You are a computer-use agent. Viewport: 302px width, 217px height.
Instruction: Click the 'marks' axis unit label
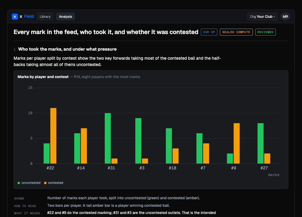pyautogui.click(x=274, y=175)
